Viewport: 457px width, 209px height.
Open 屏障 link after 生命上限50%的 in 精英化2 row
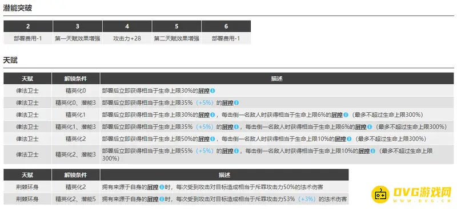(x=204, y=139)
